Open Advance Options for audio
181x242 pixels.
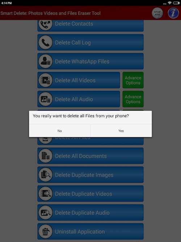coord(133,99)
